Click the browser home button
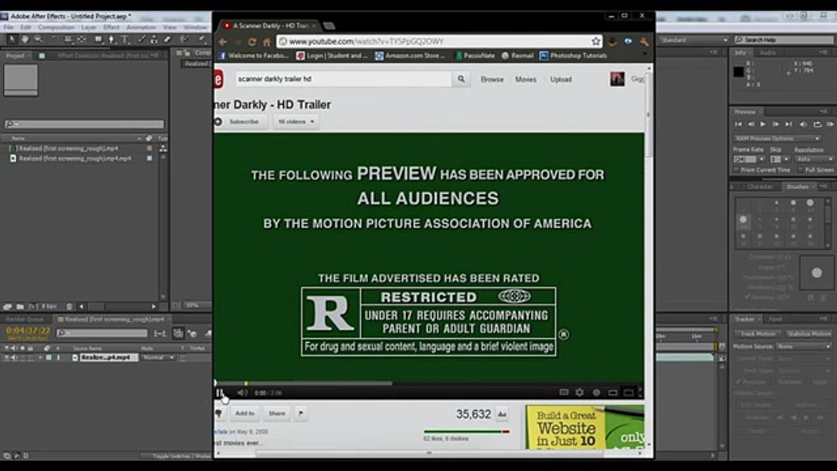 (267, 41)
